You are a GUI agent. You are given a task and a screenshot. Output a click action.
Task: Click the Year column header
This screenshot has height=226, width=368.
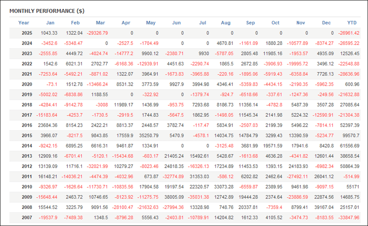[x=24, y=23]
